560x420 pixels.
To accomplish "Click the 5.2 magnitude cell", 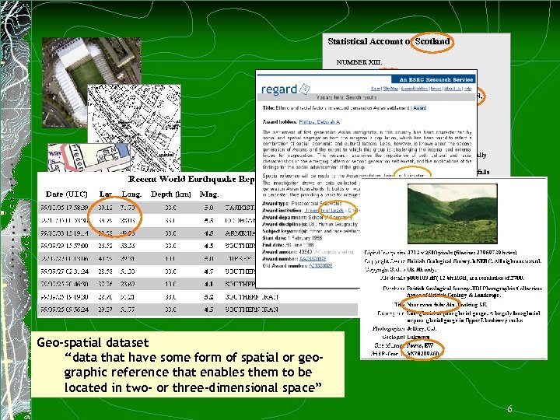I will click(209, 297).
